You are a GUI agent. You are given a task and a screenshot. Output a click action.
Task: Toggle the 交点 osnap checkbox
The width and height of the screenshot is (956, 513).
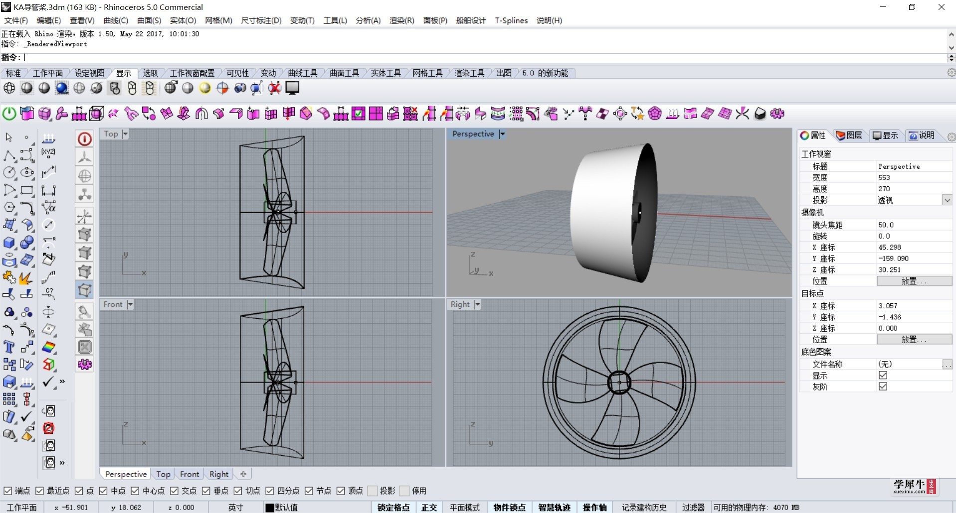click(174, 491)
